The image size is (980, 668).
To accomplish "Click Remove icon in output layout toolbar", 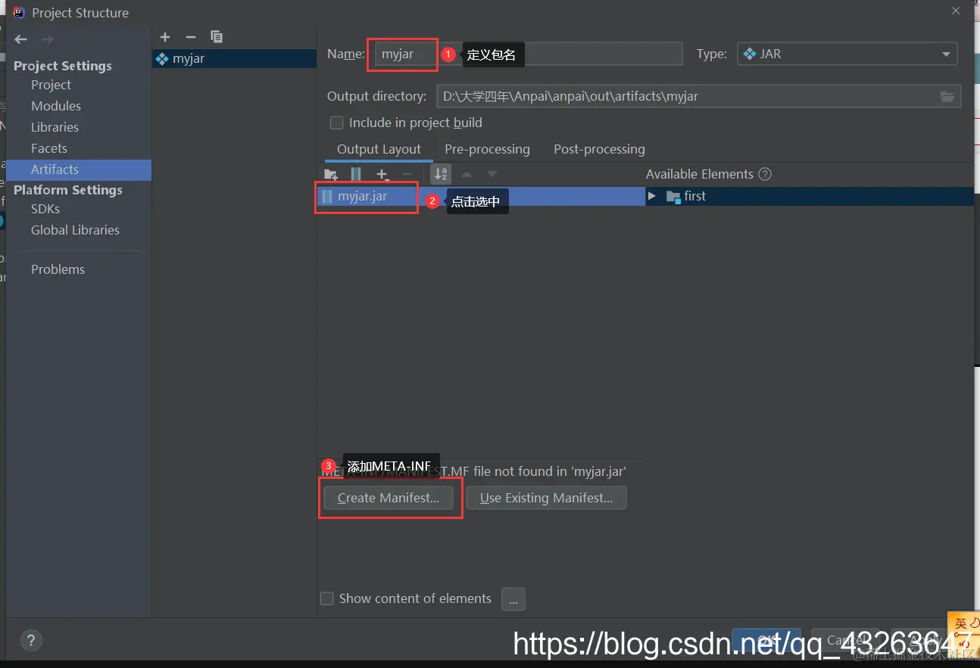I will tap(407, 175).
